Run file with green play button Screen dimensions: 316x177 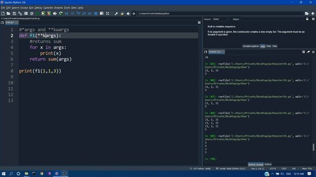coord(38,13)
